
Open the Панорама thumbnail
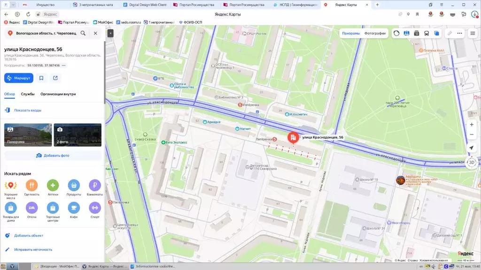[x=28, y=135]
